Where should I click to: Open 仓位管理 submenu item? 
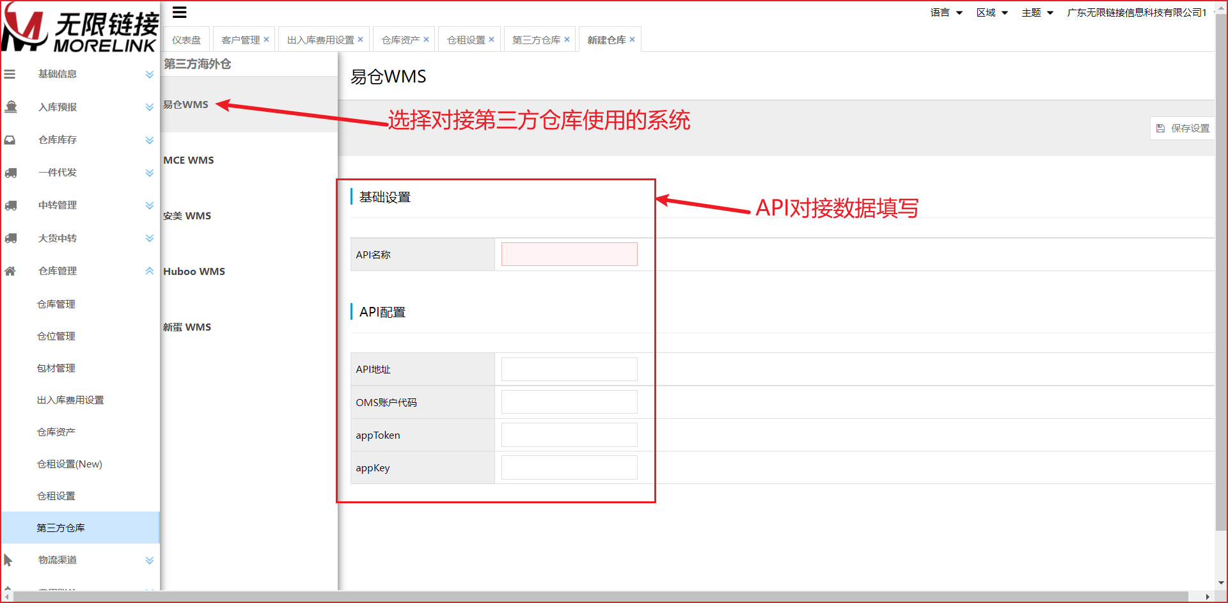[56, 336]
